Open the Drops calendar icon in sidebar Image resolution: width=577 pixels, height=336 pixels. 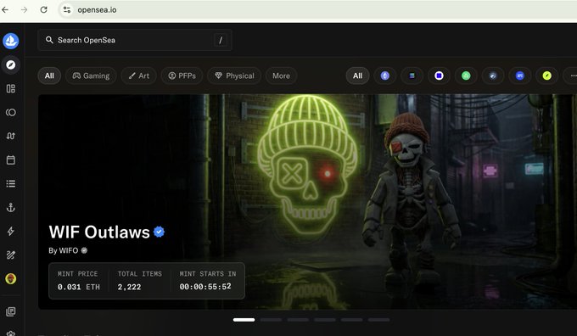[x=11, y=160]
